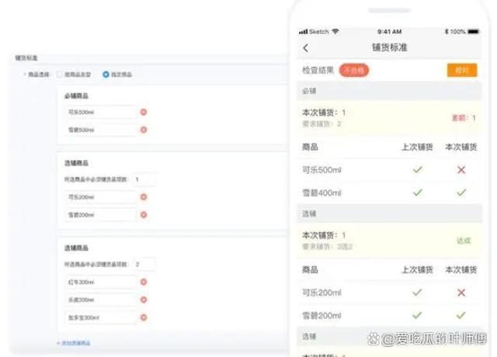Click the delete icon beside 雪碧500ml
Image resolution: width=497 pixels, height=357 pixels.
(x=144, y=130)
